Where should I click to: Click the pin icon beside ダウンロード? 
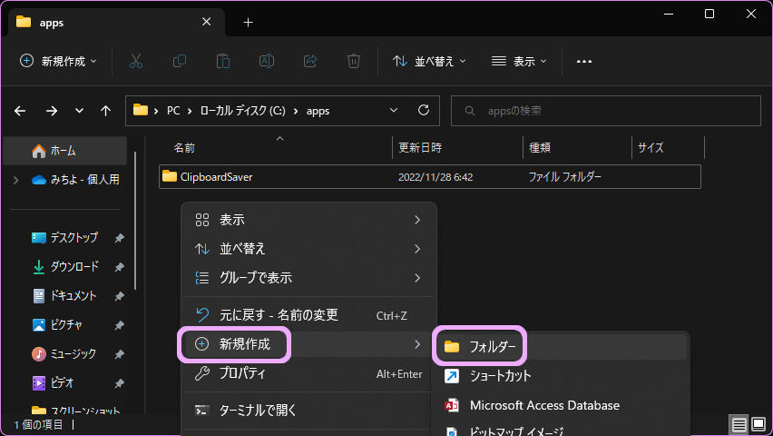click(x=119, y=267)
